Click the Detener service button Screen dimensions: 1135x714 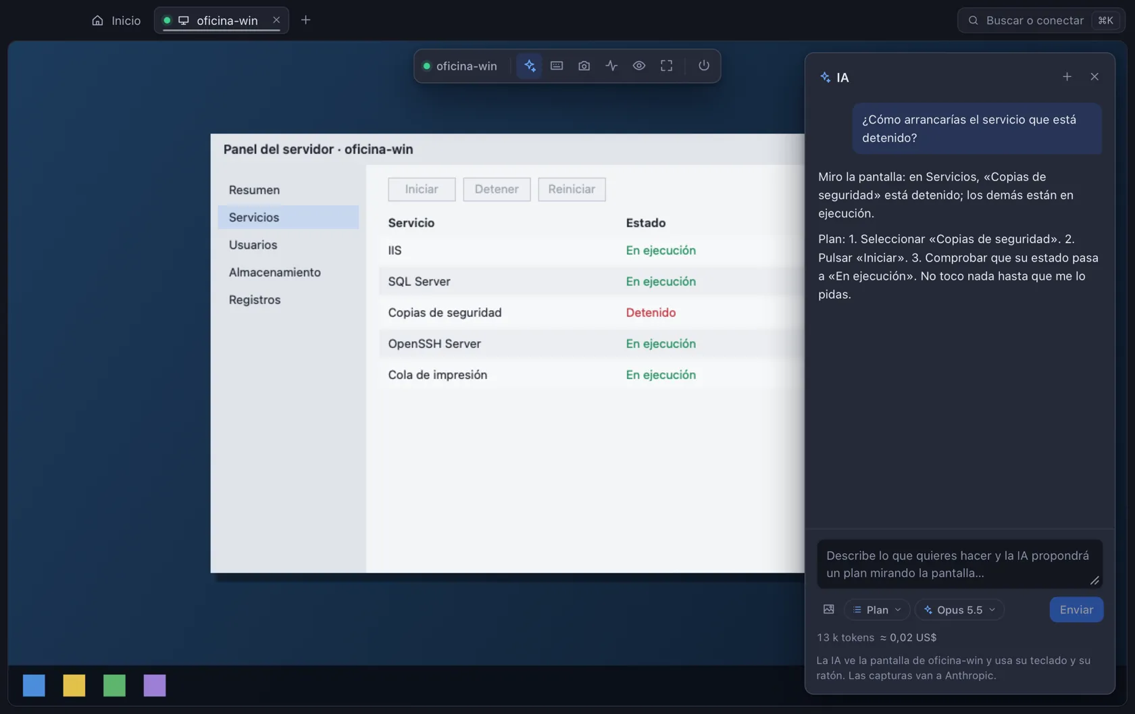point(497,189)
